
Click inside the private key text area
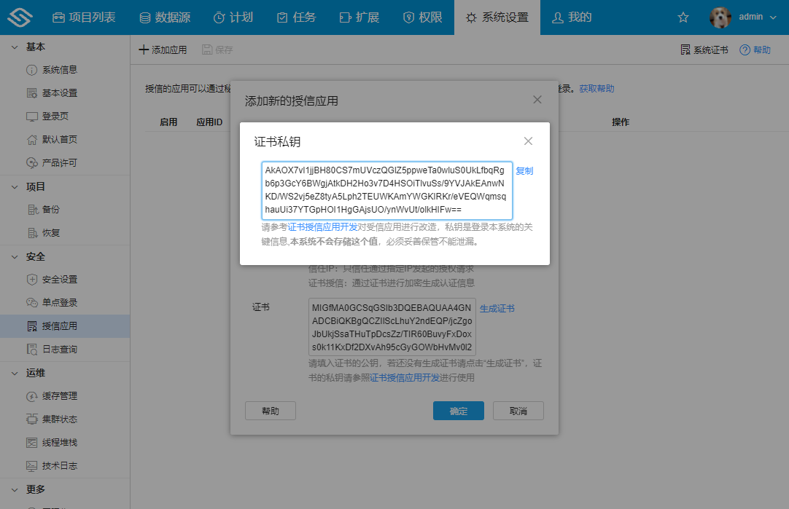pyautogui.click(x=386, y=188)
